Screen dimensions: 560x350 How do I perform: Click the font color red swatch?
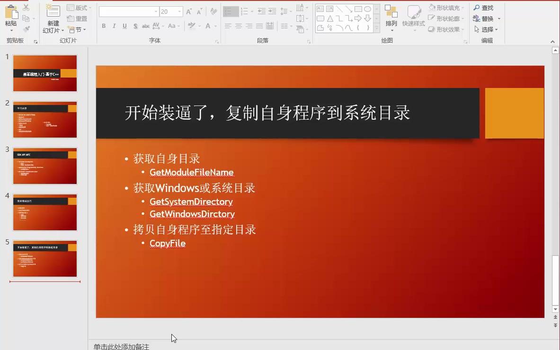[x=208, y=26]
